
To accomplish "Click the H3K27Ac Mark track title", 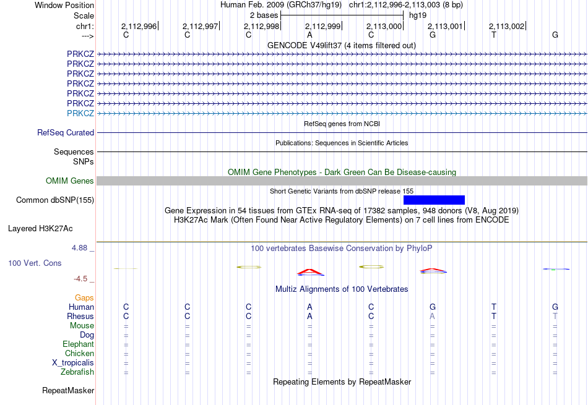I will [x=342, y=220].
